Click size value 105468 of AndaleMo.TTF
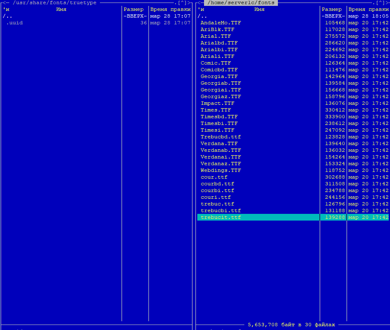The width and height of the screenshot is (390, 330). pos(335,23)
